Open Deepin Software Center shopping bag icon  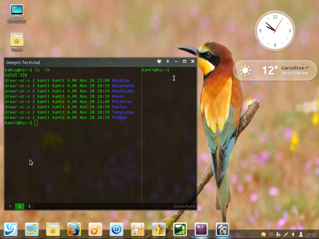[x=137, y=229]
